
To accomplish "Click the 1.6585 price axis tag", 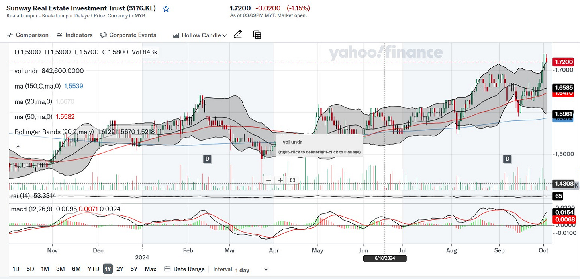I will (x=564, y=87).
